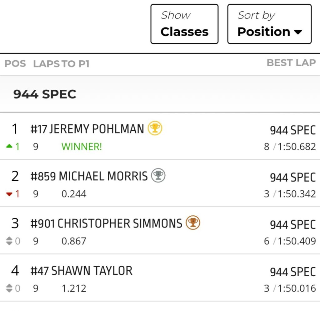This screenshot has width=320, height=311.
Task: Click the WINNER! status label
Action: click(82, 147)
